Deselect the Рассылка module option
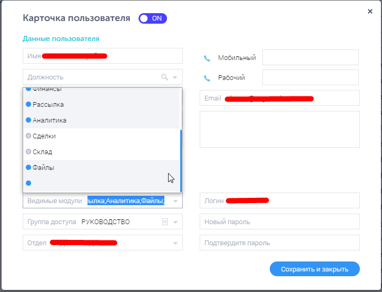The image size is (382, 292). click(48, 105)
